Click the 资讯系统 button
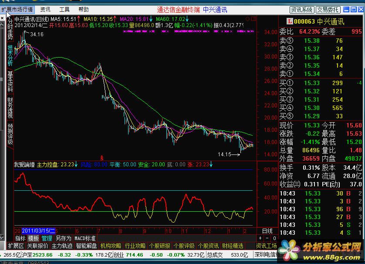Viewport: 365px width, 264px height. [x=302, y=10]
